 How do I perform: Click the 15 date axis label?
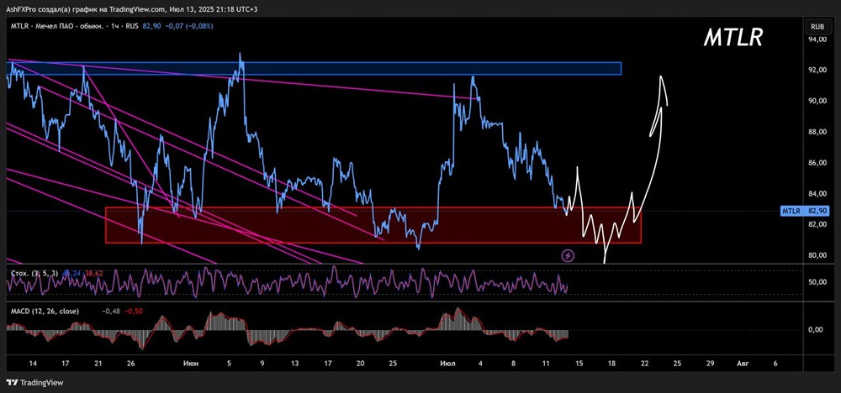click(x=579, y=364)
